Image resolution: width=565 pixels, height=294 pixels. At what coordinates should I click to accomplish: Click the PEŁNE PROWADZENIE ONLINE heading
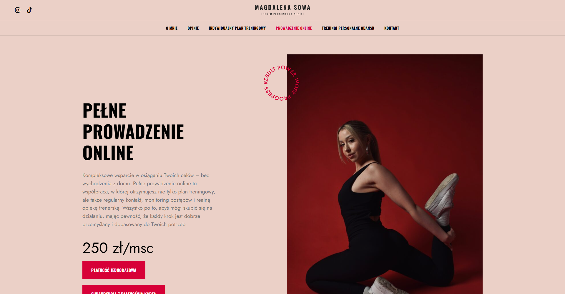point(133,132)
